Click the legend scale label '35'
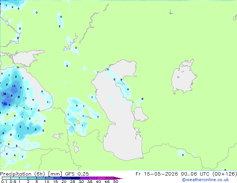237x183 pixels. 90,182
